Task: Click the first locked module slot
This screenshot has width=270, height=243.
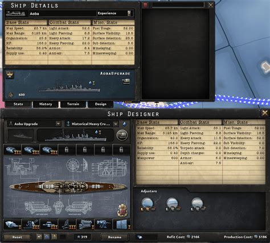Action: [x=67, y=150]
